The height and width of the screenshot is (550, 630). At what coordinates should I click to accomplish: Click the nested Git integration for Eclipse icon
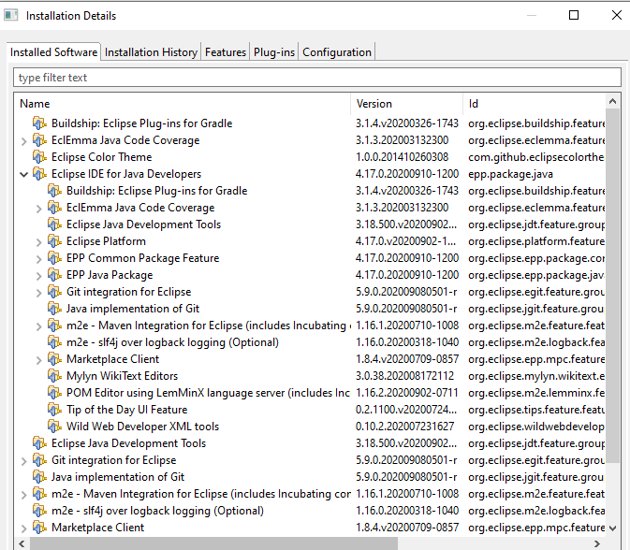point(54,292)
